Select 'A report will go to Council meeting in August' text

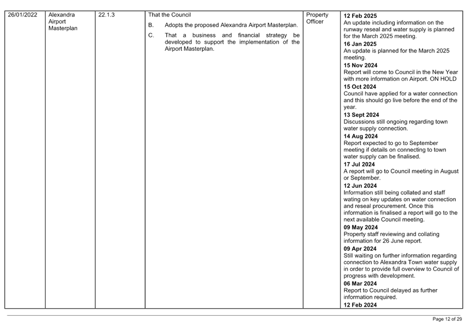[401, 174]
